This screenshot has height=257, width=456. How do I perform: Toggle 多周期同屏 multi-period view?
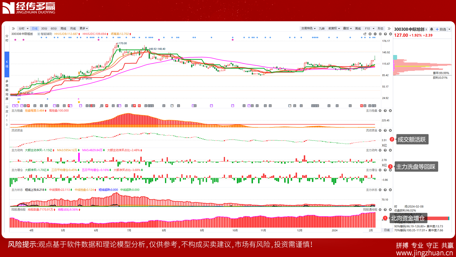[x=7, y=90]
